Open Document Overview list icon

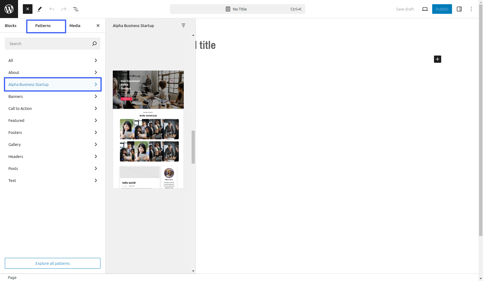[76, 9]
